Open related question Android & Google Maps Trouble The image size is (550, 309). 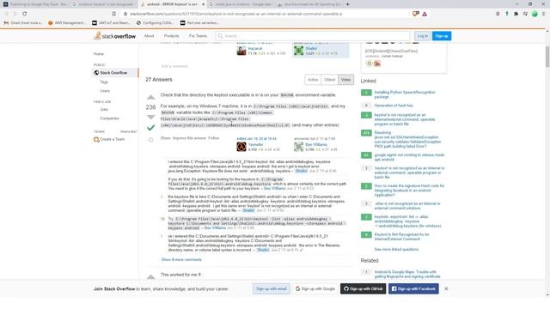tap(407, 275)
